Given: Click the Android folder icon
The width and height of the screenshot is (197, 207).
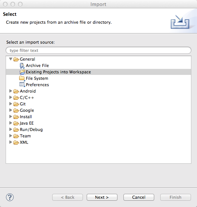Looking at the screenshot, I should pyautogui.click(x=16, y=91).
